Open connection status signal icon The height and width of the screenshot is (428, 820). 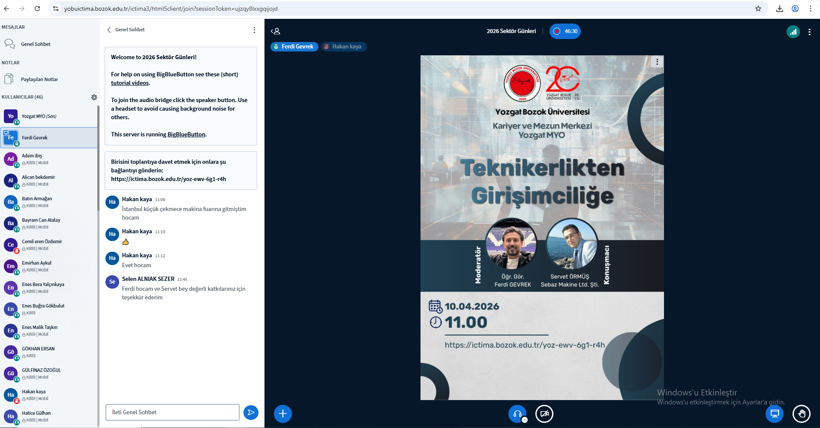point(793,32)
